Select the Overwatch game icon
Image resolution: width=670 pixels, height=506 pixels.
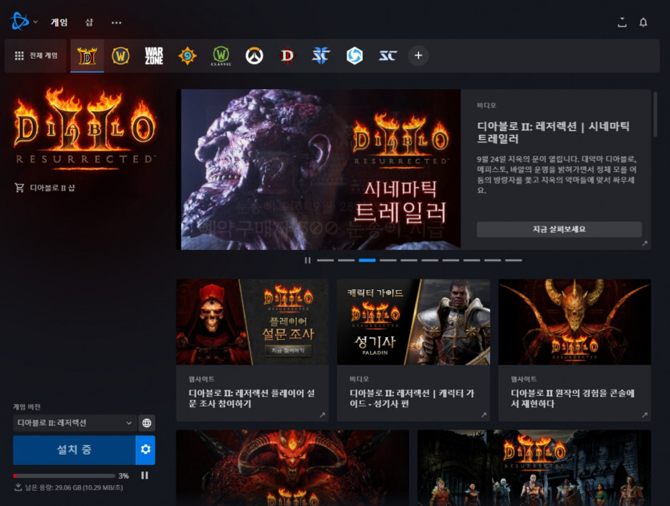point(254,55)
